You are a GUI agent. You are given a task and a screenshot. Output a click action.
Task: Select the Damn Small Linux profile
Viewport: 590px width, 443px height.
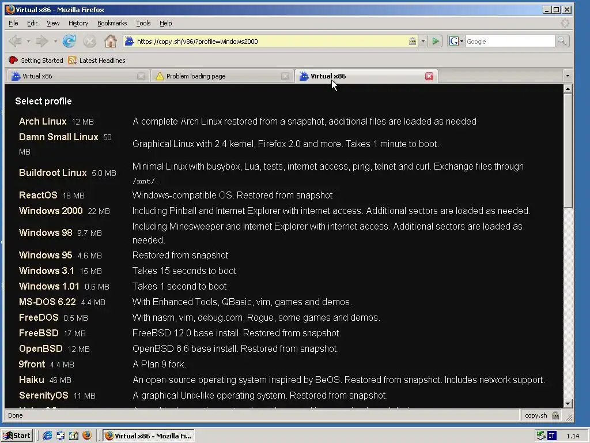click(58, 137)
